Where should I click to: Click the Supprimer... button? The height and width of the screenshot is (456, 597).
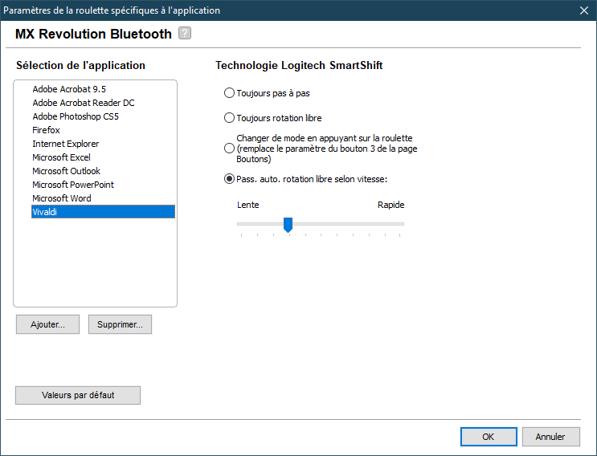click(120, 324)
